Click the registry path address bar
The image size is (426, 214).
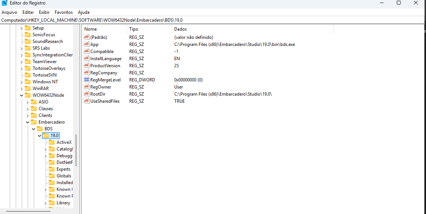tap(213, 20)
